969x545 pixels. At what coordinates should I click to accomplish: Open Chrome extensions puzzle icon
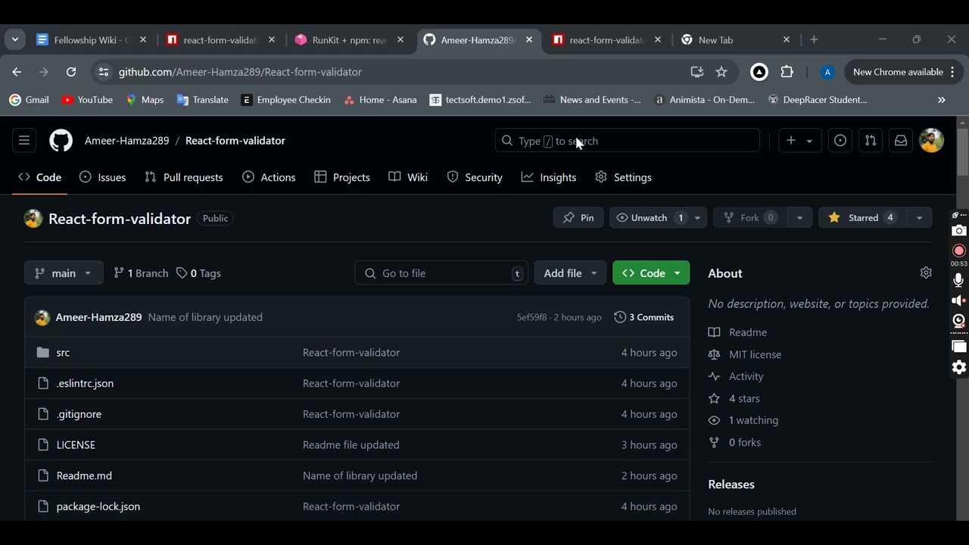pos(787,73)
